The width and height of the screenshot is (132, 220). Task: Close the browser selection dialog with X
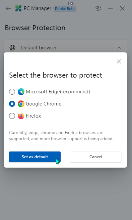119,61
